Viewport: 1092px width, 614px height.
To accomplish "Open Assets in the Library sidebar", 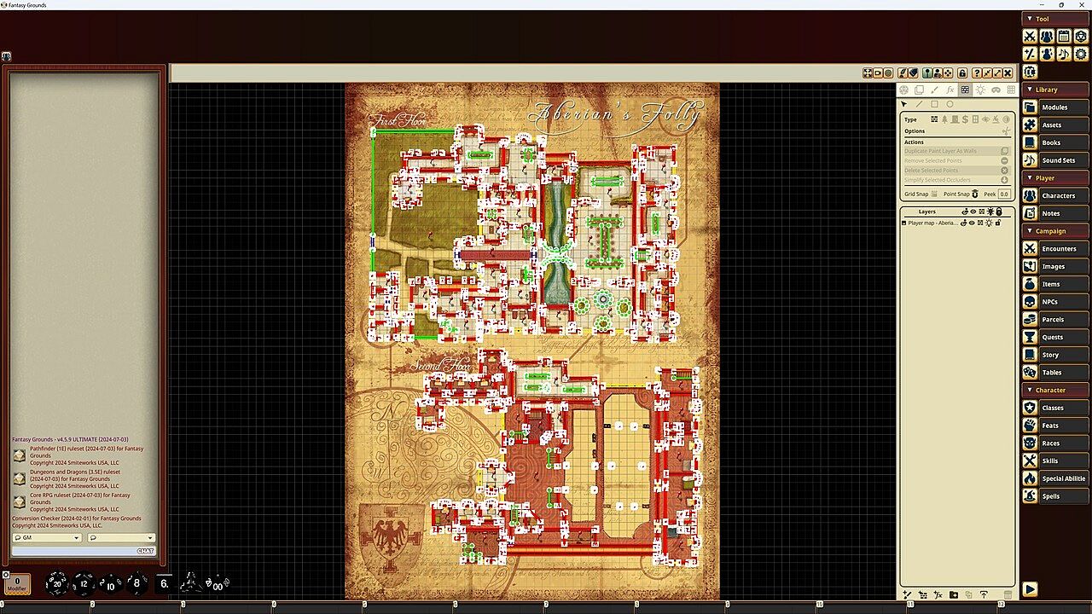I will tap(1055, 125).
